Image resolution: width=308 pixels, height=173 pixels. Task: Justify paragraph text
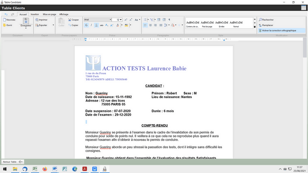(161, 25)
